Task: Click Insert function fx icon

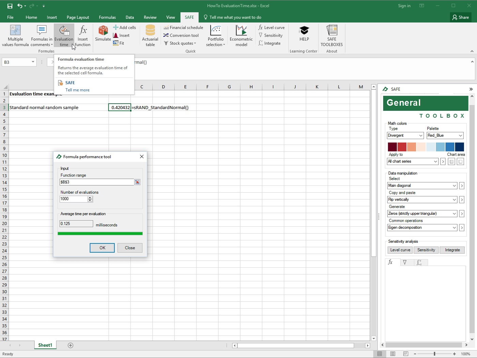Action: click(83, 30)
